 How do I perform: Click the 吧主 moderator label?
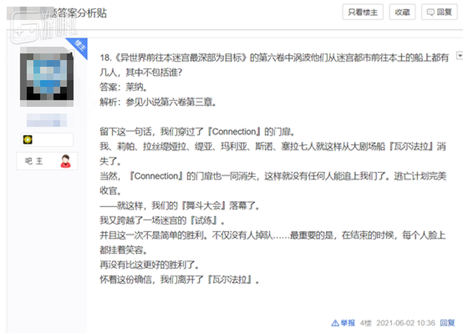(x=38, y=161)
